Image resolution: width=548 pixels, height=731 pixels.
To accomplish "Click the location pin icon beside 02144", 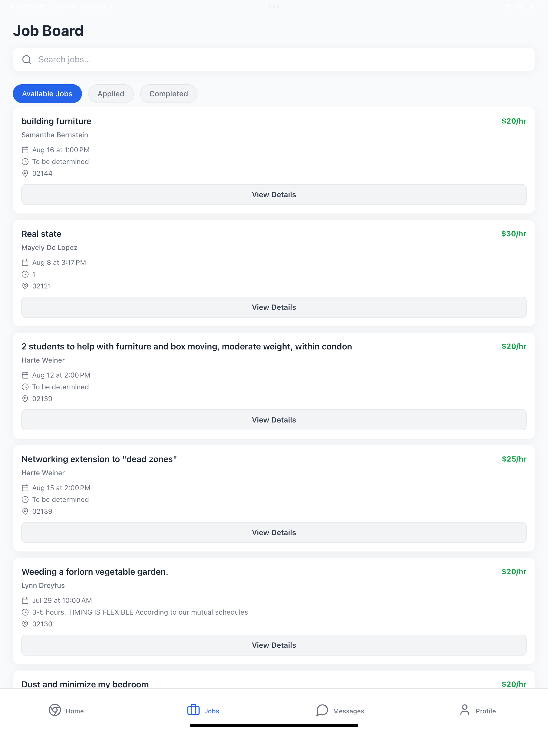I will pyautogui.click(x=25, y=173).
